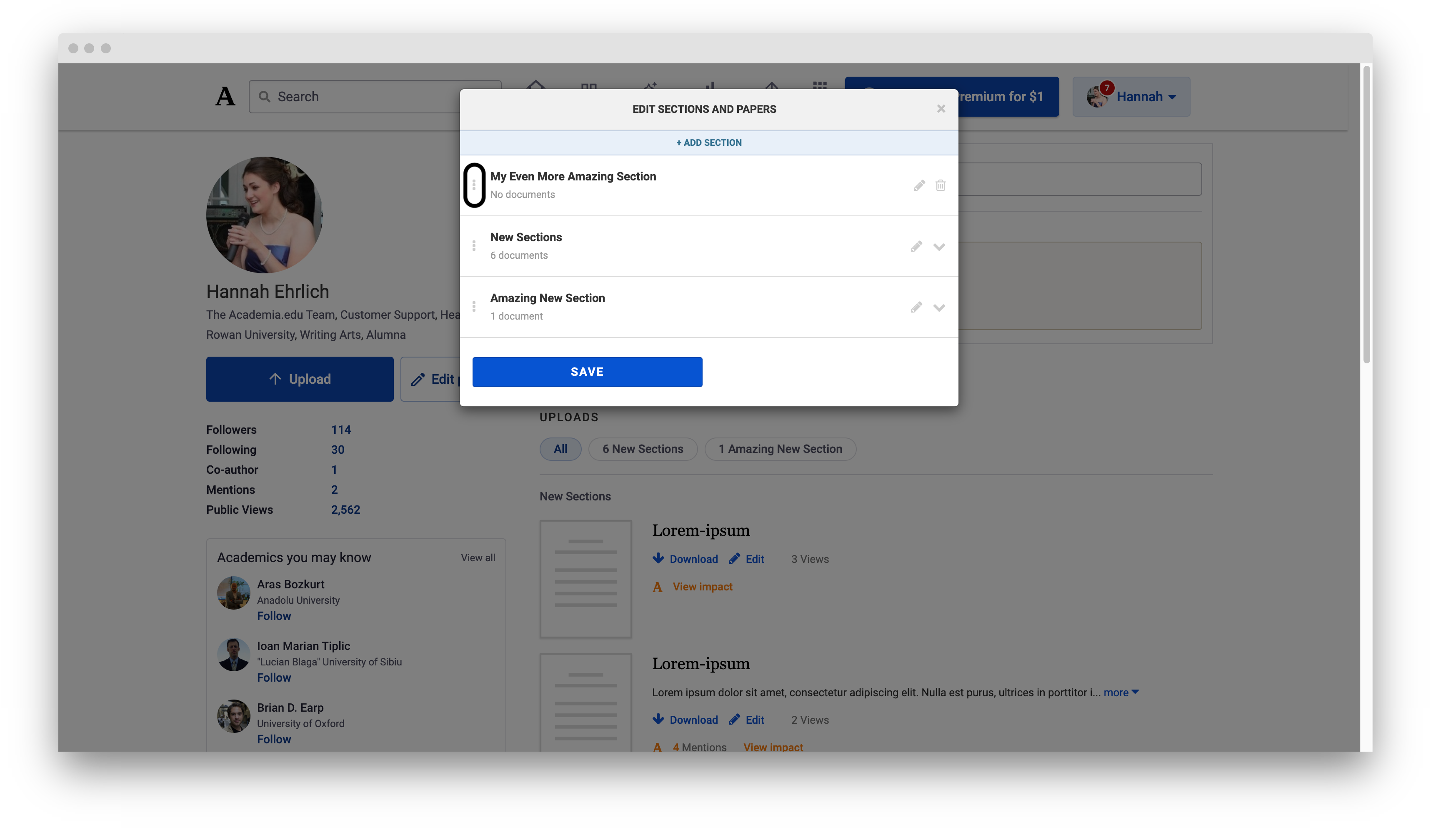1431x835 pixels.
Task: Open Hannah Ehrlich's large profile photo
Action: pyautogui.click(x=264, y=215)
